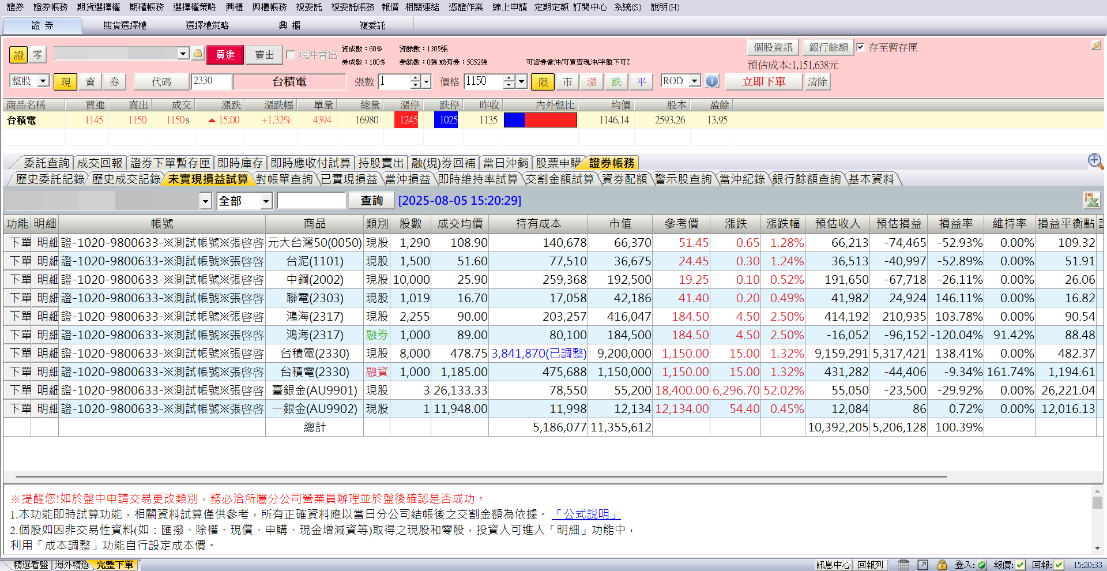
Task: Switch to the 已實現損益 tab
Action: 349,179
